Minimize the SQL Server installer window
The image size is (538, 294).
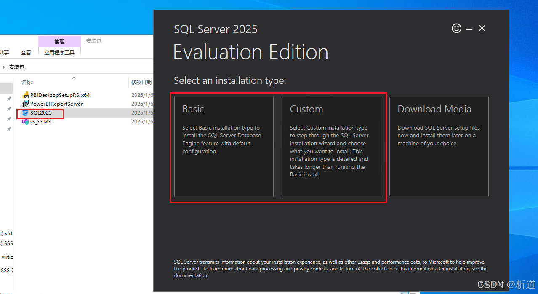(469, 29)
